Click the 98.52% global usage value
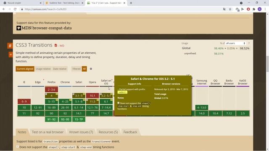The height and width of the screenshot is (151, 269). tap(245, 49)
